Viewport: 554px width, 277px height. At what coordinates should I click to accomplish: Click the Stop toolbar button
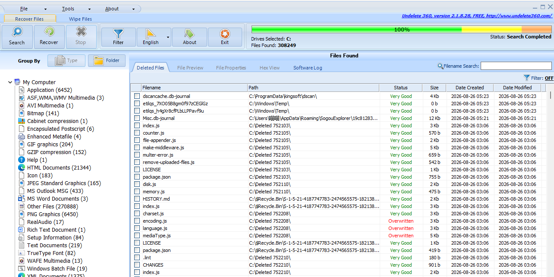coord(81,37)
